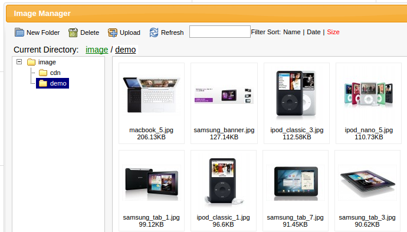Image resolution: width=407 pixels, height=232 pixels.
Task: Focus the filter text field
Action: click(x=220, y=32)
